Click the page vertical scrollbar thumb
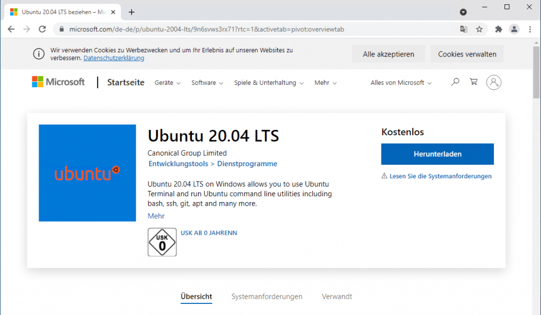Screen dimensions: 541x315 tap(536, 73)
